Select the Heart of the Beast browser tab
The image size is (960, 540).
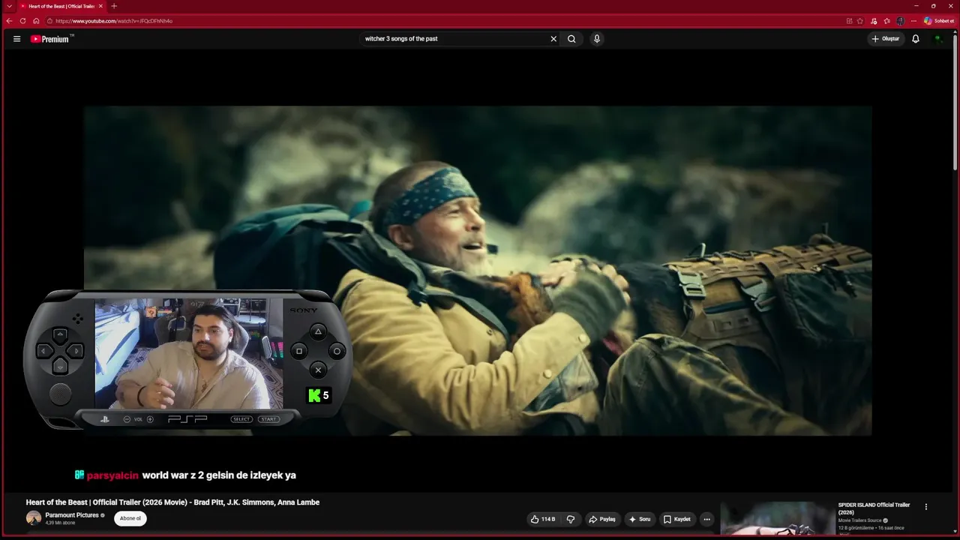61,6
